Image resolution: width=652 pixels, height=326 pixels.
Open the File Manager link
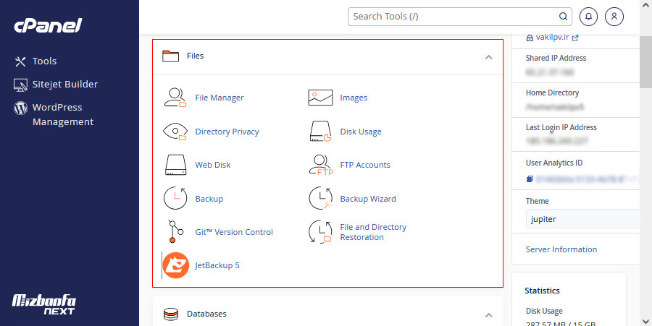pyautogui.click(x=219, y=98)
